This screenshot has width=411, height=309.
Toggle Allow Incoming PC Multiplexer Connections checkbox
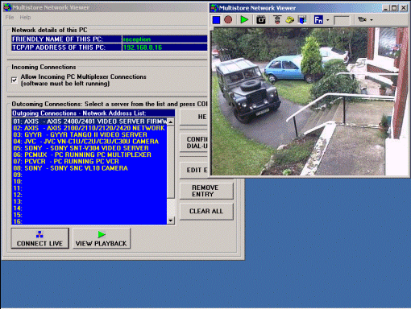point(15,80)
